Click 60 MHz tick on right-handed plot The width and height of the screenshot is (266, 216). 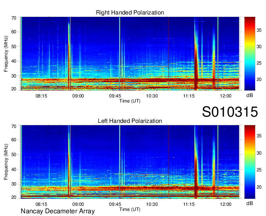[x=14, y=32]
